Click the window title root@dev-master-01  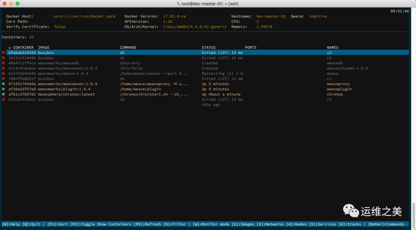click(x=208, y=4)
